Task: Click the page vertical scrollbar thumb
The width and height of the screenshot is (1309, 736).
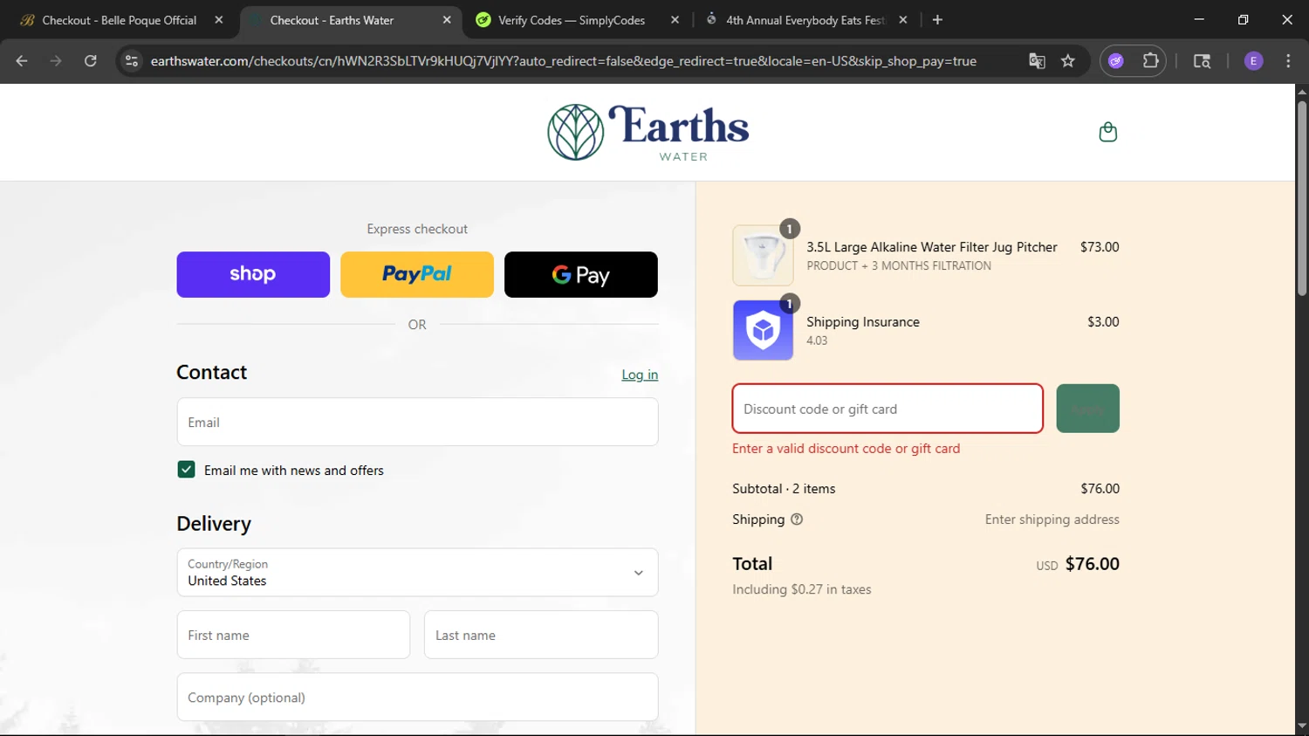Action: tap(1302, 198)
